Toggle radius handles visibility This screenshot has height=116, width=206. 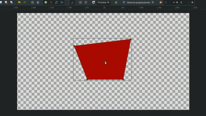tap(62, 2)
